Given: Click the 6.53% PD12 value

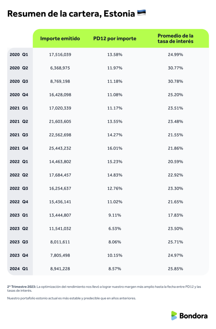Looking at the screenshot, I should click(115, 228).
